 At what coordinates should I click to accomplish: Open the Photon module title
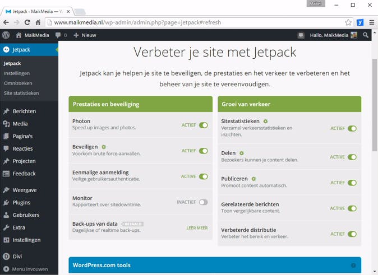(x=81, y=121)
